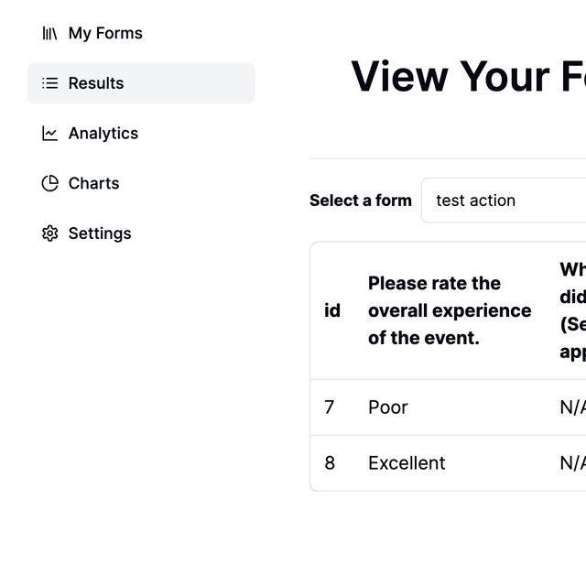The height and width of the screenshot is (586, 586).
Task: Click id cell '7'
Action: [330, 407]
